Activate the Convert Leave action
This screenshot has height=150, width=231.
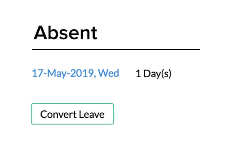coord(72,114)
